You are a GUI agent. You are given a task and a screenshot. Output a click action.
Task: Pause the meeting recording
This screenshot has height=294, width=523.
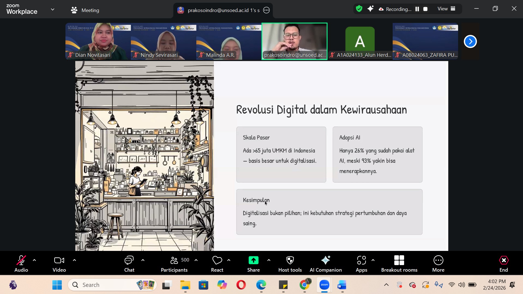[417, 9]
